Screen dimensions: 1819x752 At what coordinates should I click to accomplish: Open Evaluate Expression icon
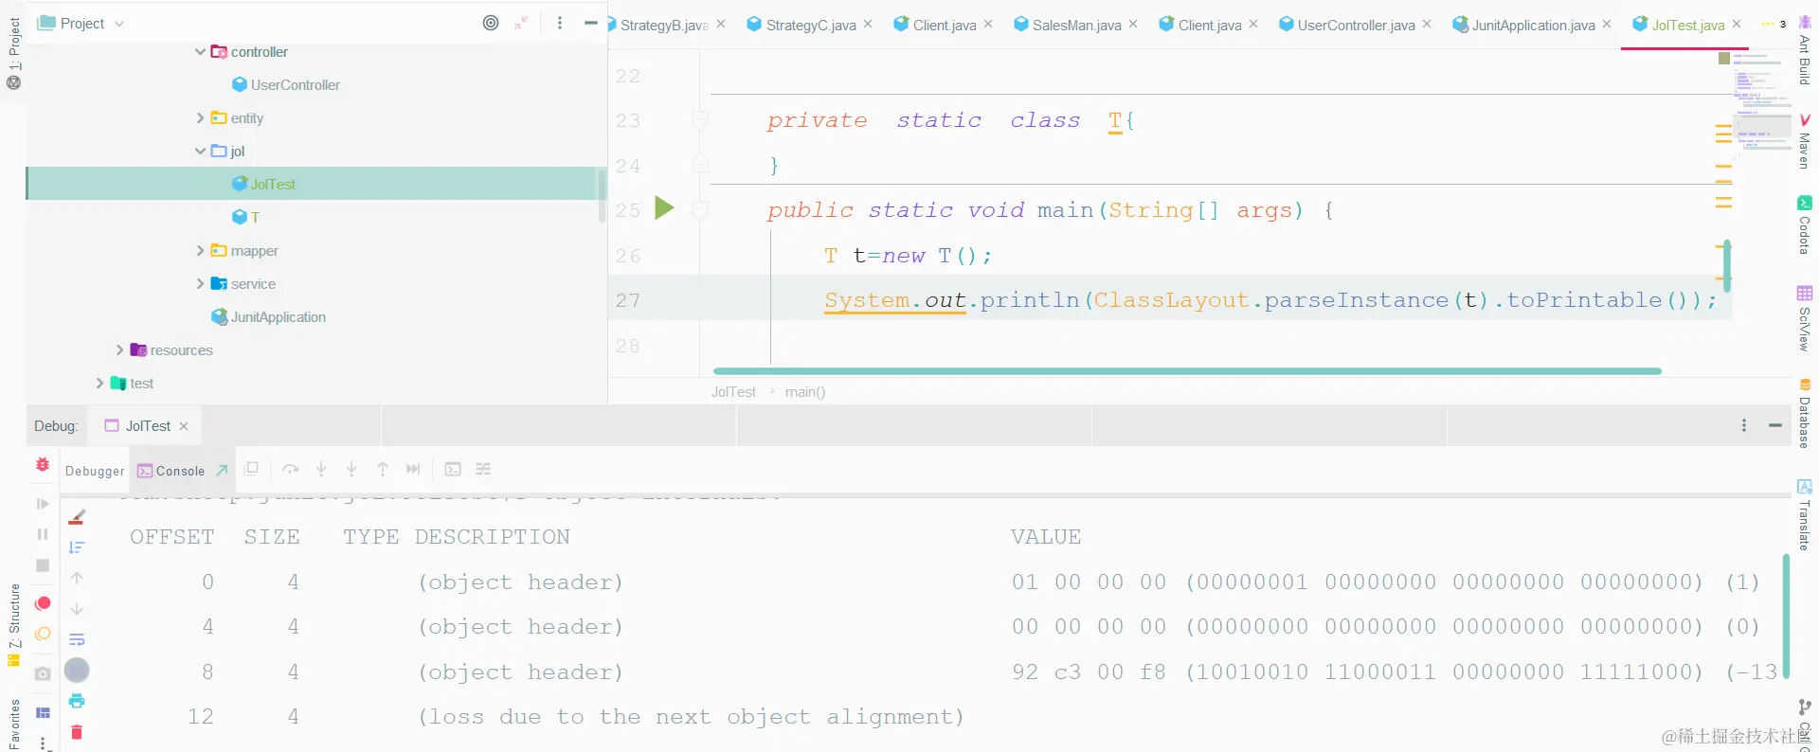[453, 469]
